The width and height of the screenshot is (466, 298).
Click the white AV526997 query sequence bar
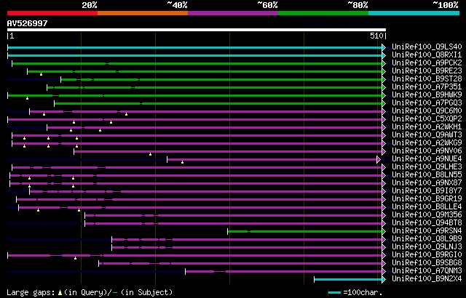197,30
